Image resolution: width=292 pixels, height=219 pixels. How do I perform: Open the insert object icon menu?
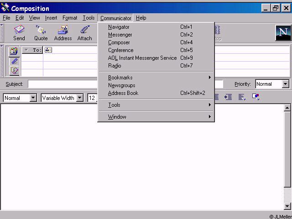coord(256,97)
